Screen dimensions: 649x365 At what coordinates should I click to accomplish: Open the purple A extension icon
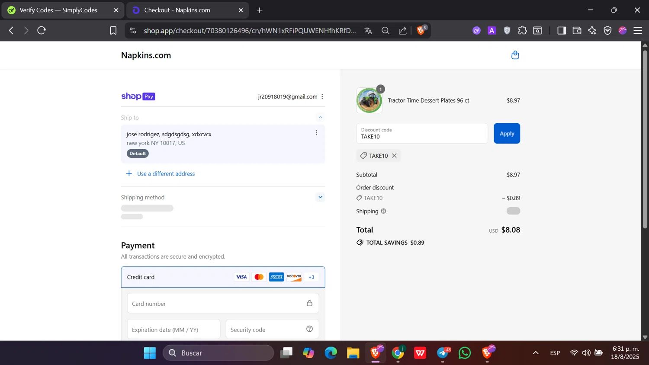tap(492, 30)
